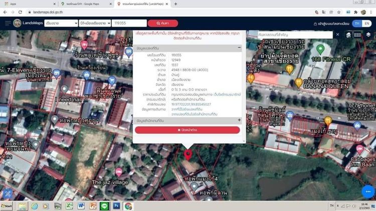The width and height of the screenshot is (376, 211).
Task: Click the blue chat bubble button
Action: [367, 192]
